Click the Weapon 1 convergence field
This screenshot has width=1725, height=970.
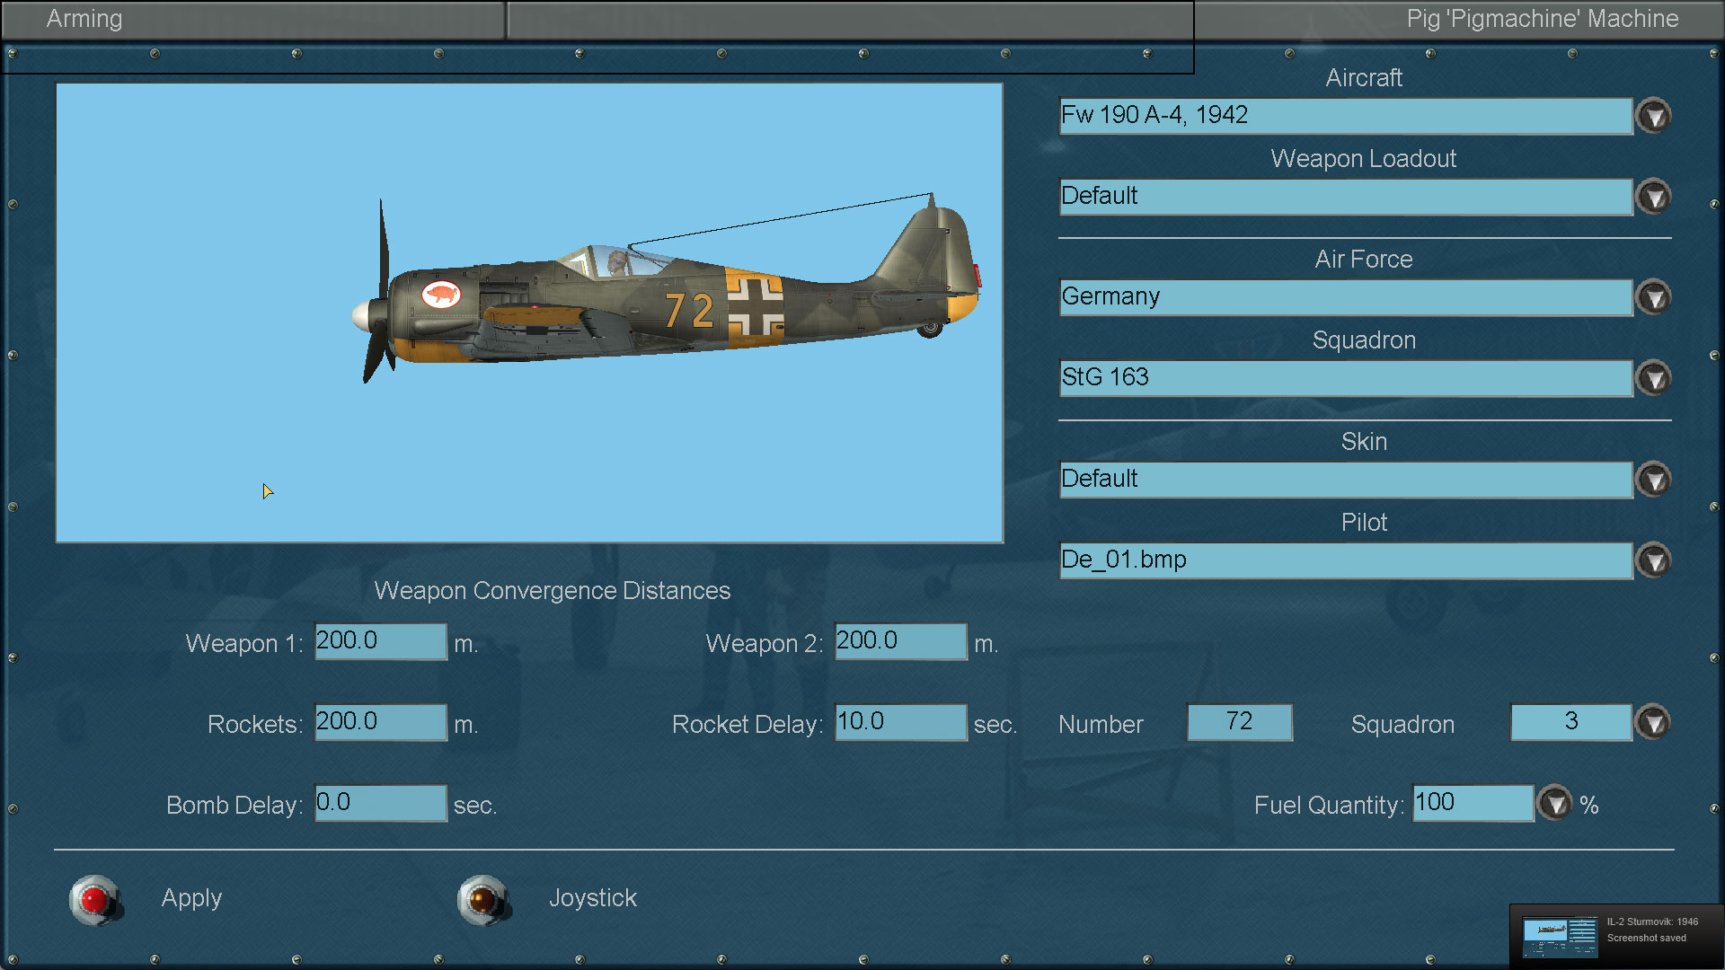click(x=381, y=641)
